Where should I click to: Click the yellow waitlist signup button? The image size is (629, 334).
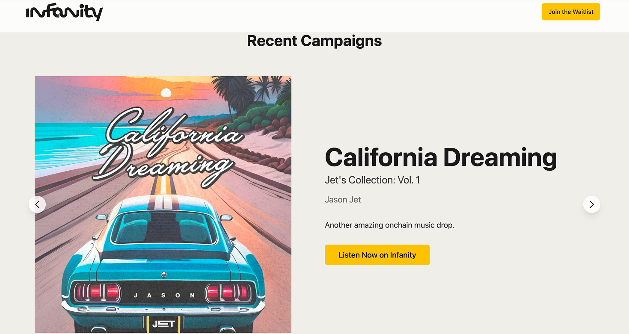tap(571, 12)
